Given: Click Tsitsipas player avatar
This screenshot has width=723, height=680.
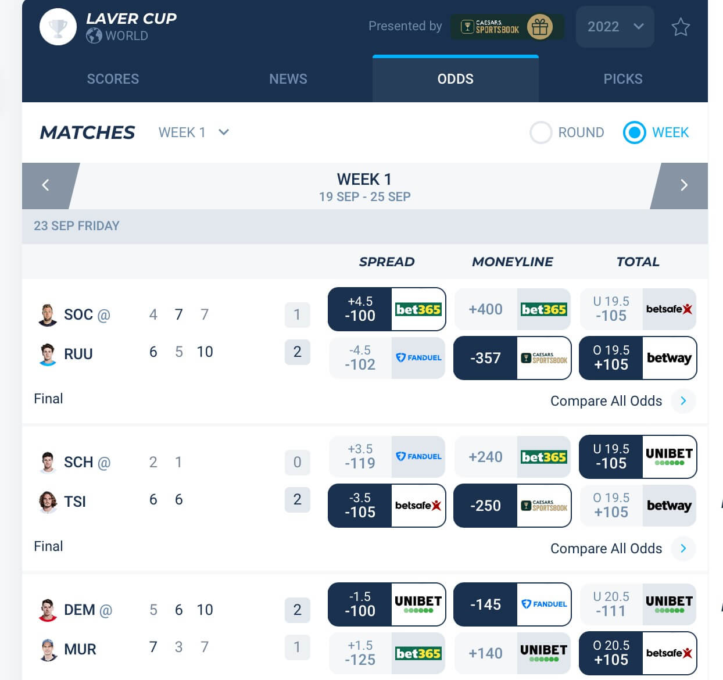Looking at the screenshot, I should tap(48, 501).
